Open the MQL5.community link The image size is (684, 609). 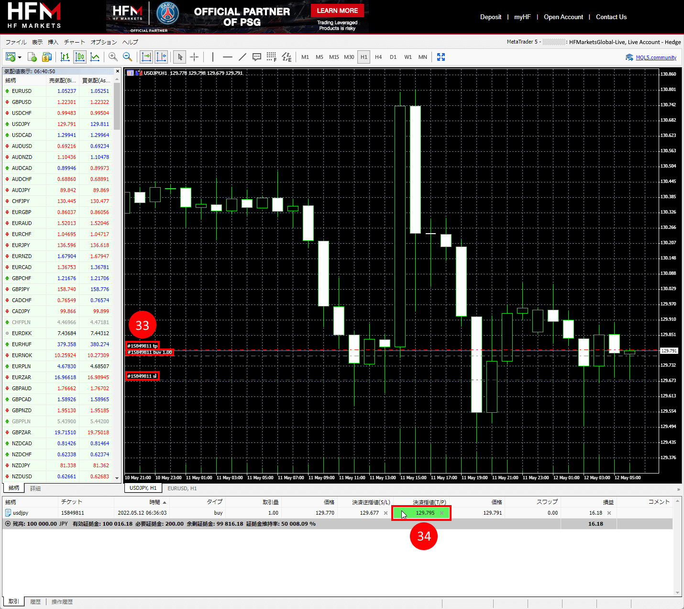coord(656,57)
